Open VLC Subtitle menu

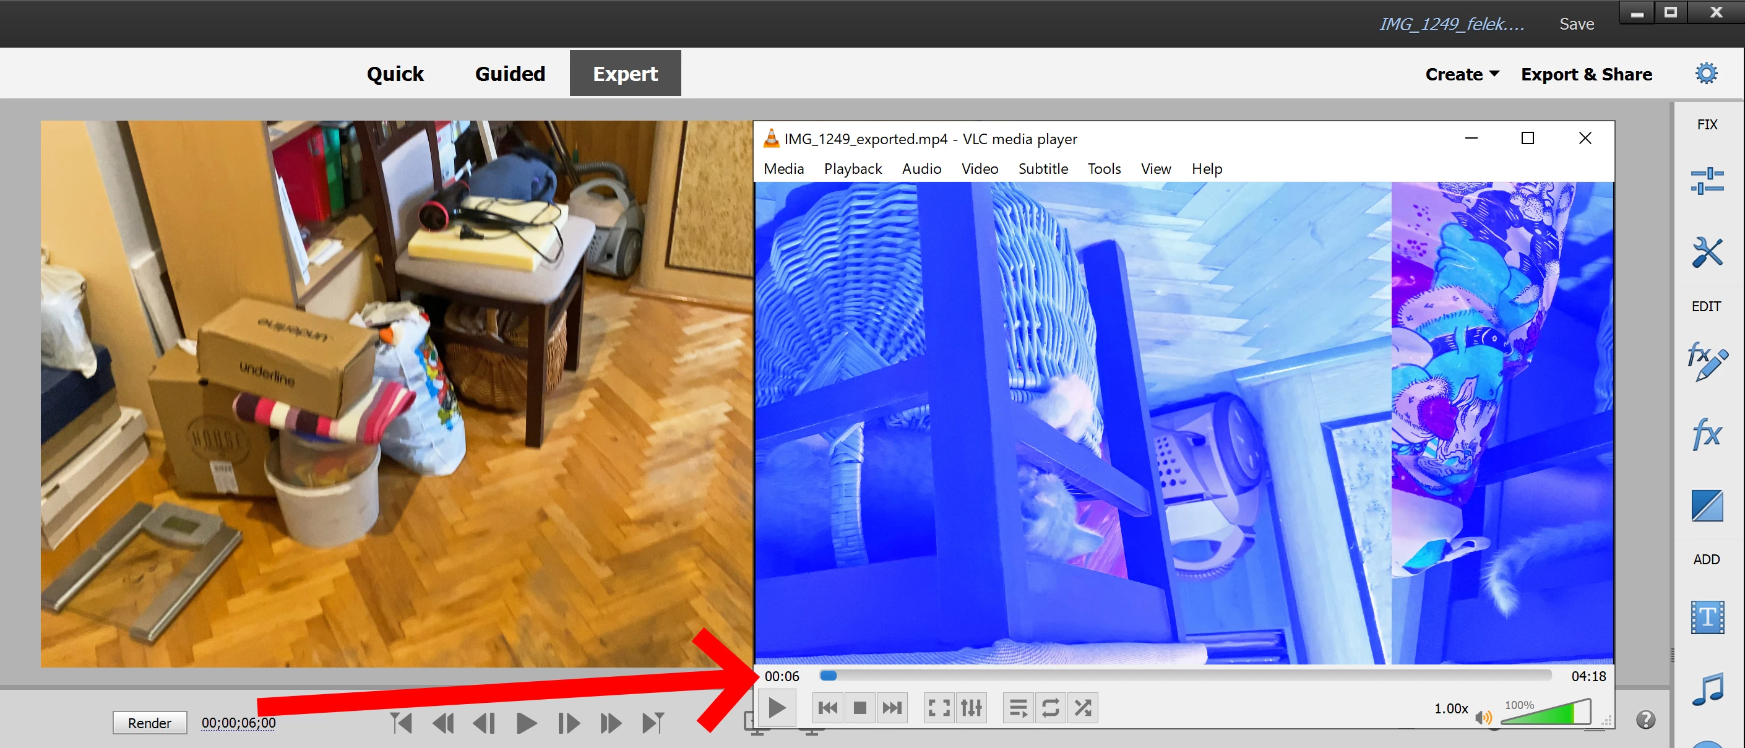1043,169
